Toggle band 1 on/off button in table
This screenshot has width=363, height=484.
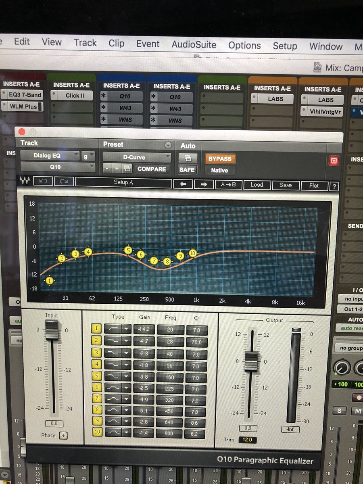click(x=97, y=329)
